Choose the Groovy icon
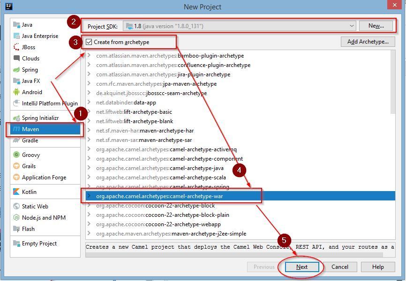 tap(16, 155)
